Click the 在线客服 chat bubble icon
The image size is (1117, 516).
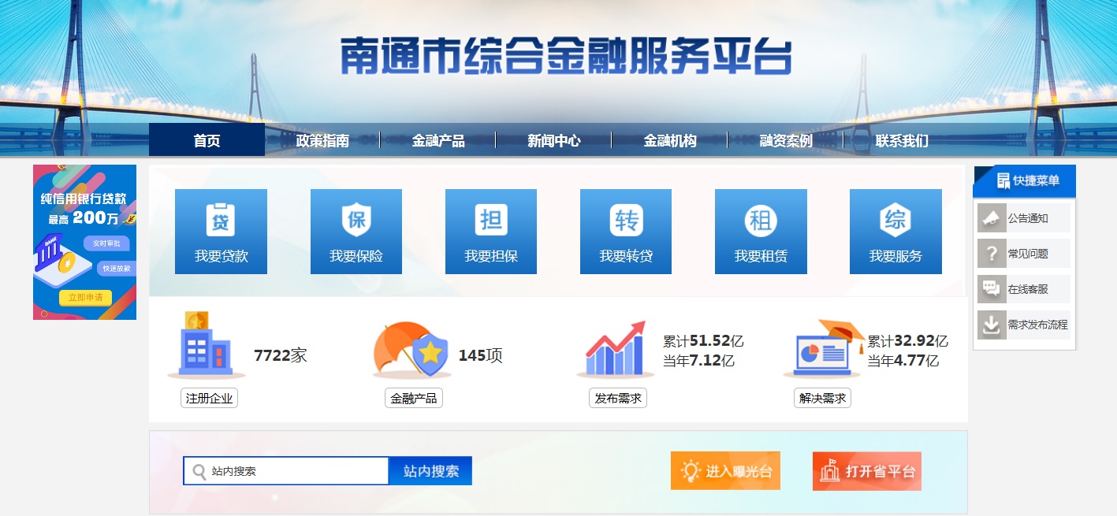992,289
